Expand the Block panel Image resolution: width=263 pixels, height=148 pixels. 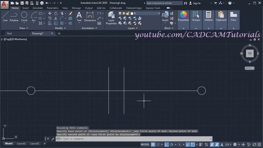[x=169, y=28]
